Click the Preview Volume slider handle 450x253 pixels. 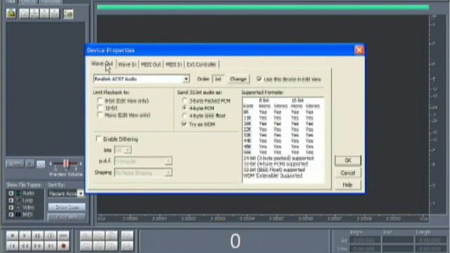(65, 164)
